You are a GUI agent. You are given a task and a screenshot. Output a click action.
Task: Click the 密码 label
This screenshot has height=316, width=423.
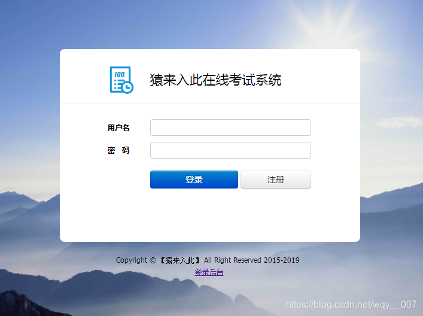tap(118, 150)
